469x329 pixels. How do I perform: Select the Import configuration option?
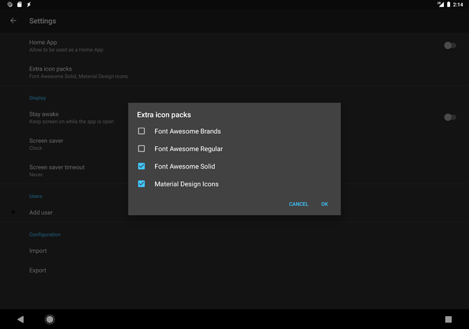(38, 251)
